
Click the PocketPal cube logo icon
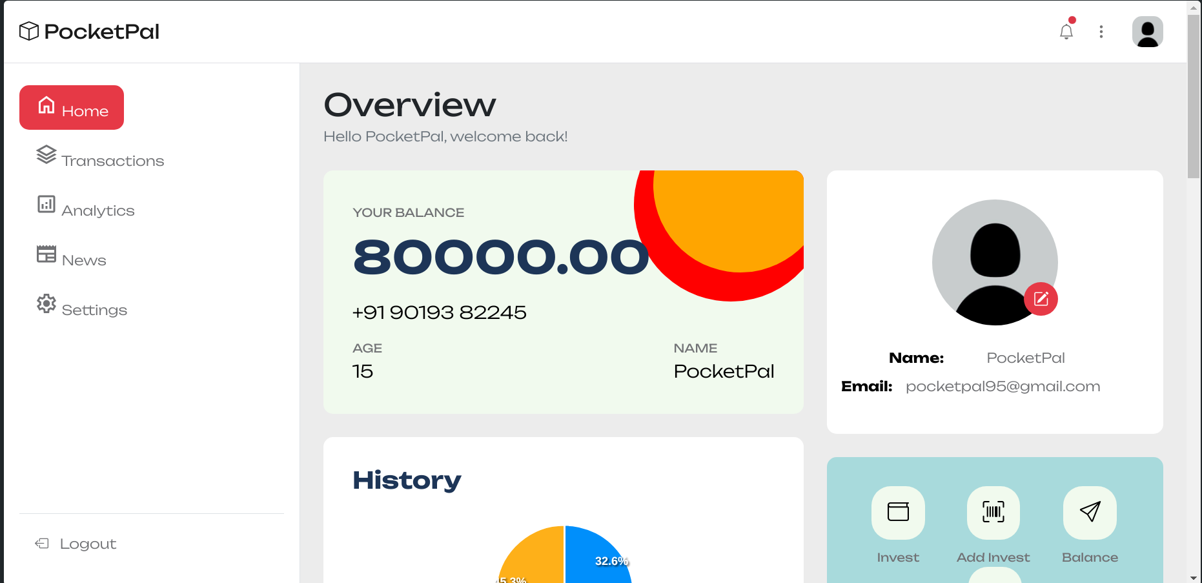coord(29,31)
